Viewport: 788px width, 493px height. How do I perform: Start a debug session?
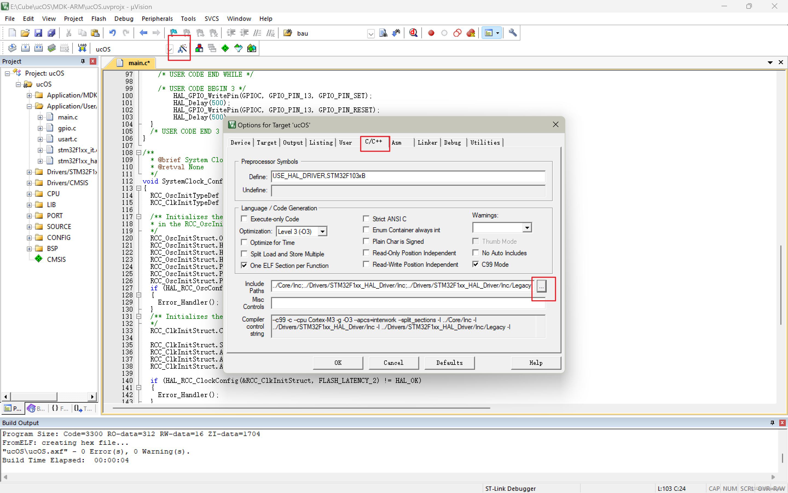click(x=413, y=33)
